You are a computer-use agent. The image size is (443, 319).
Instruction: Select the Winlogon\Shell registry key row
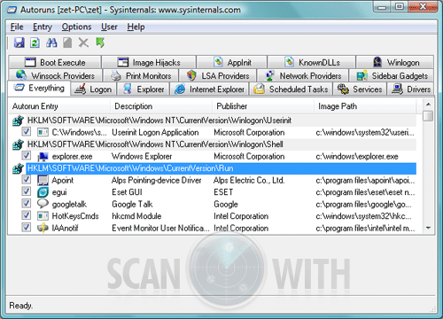(x=221, y=144)
